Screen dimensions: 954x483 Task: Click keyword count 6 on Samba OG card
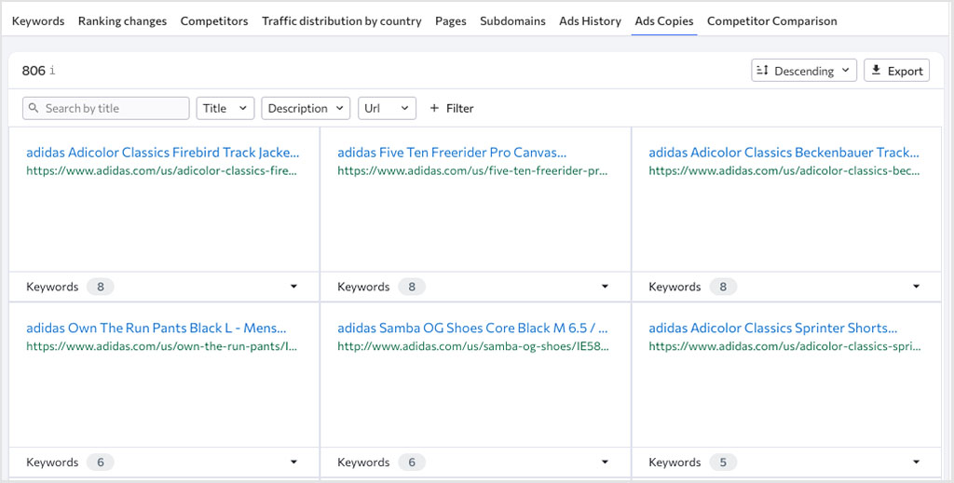[x=412, y=463]
